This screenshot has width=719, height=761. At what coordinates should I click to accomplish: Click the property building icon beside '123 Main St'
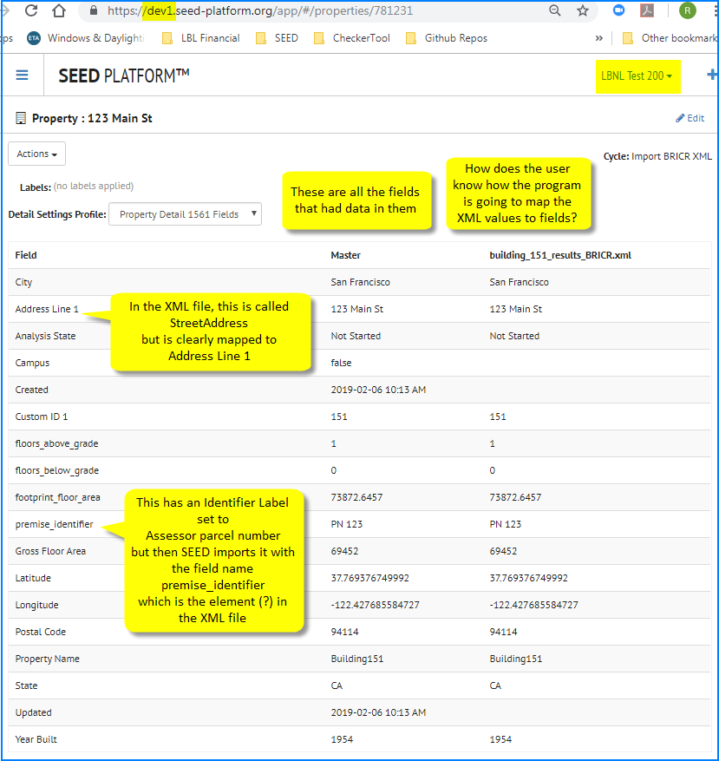click(19, 118)
